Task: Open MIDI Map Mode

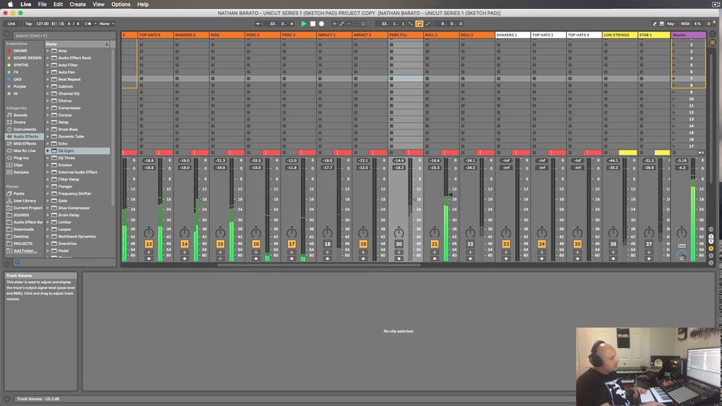Action: click(x=685, y=23)
